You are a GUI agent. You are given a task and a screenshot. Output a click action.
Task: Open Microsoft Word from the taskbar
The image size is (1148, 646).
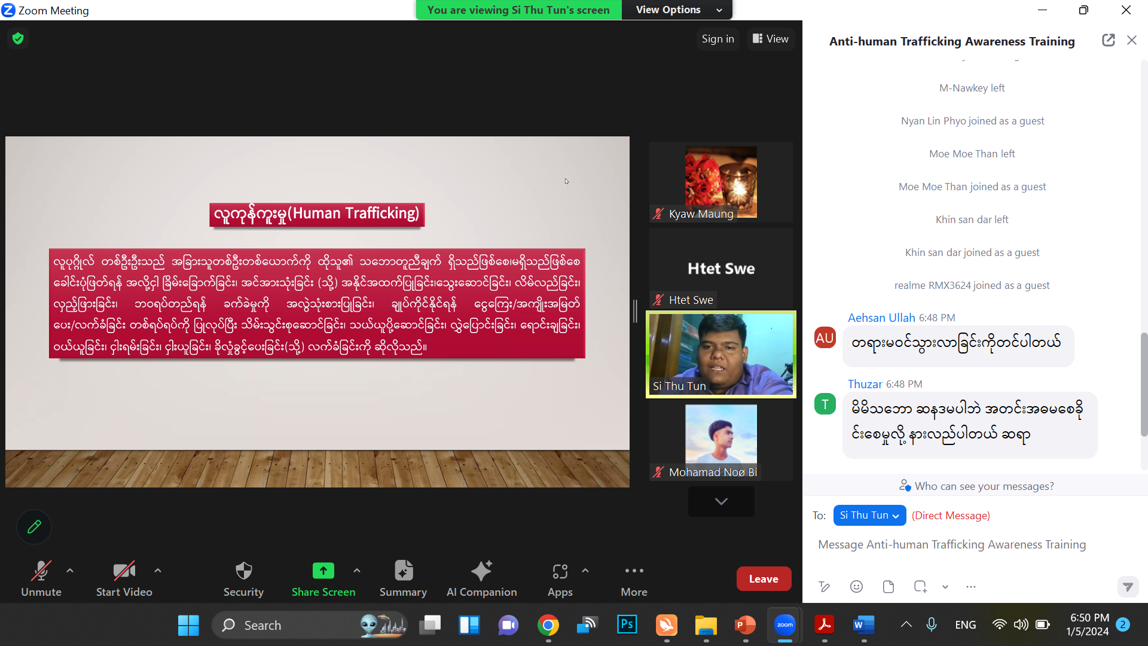click(x=863, y=625)
